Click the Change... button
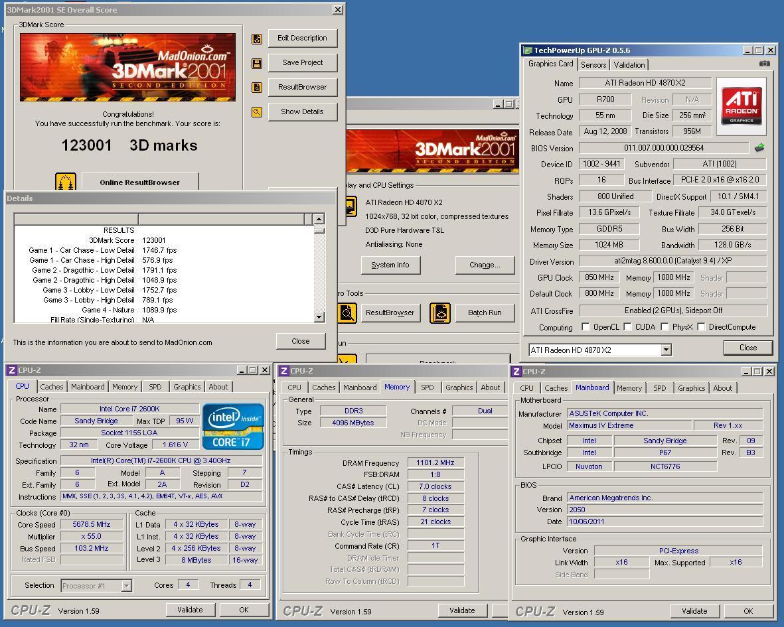Viewport: 784px width, 627px height. pos(485,265)
